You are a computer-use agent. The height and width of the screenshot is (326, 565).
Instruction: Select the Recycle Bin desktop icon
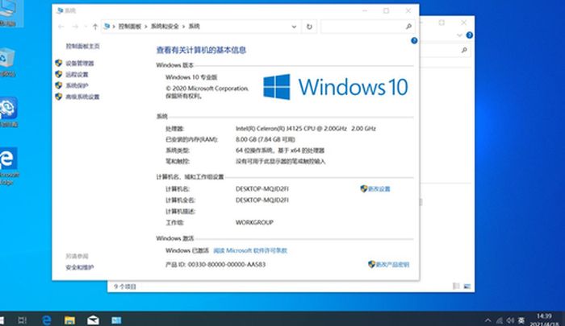(7, 62)
